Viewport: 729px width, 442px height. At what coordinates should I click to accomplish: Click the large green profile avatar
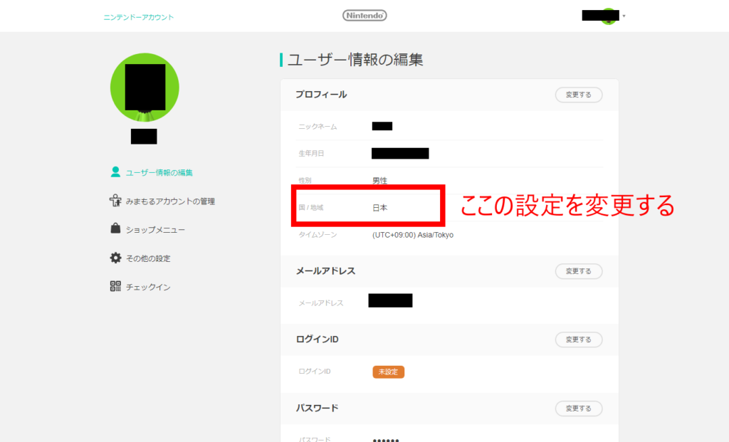pyautogui.click(x=145, y=88)
